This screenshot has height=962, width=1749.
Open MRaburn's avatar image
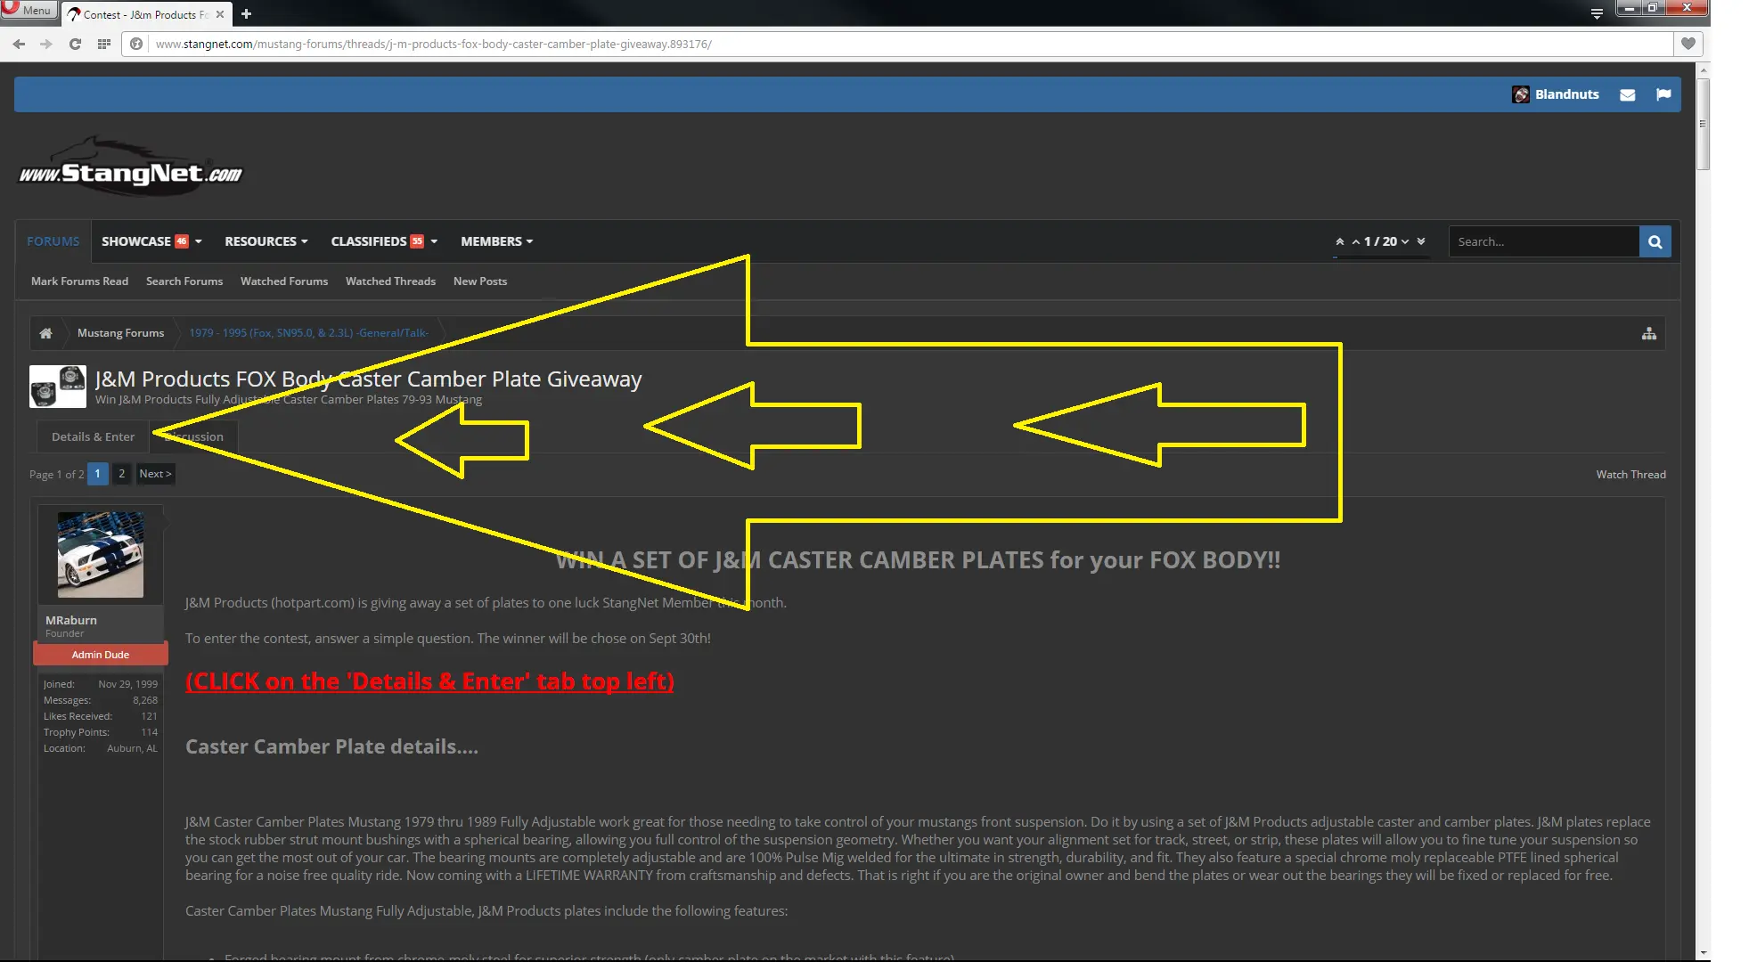coord(101,555)
